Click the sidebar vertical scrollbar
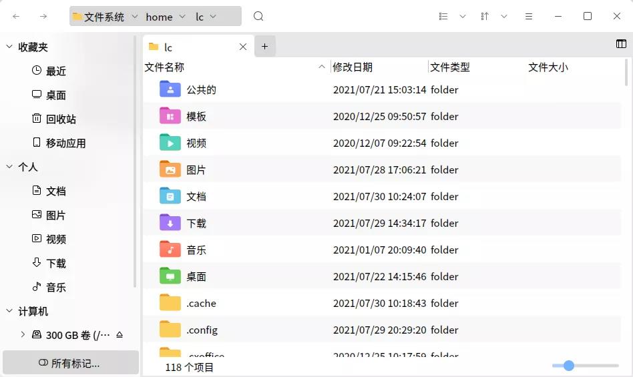Image resolution: width=633 pixels, height=377 pixels. [x=135, y=162]
